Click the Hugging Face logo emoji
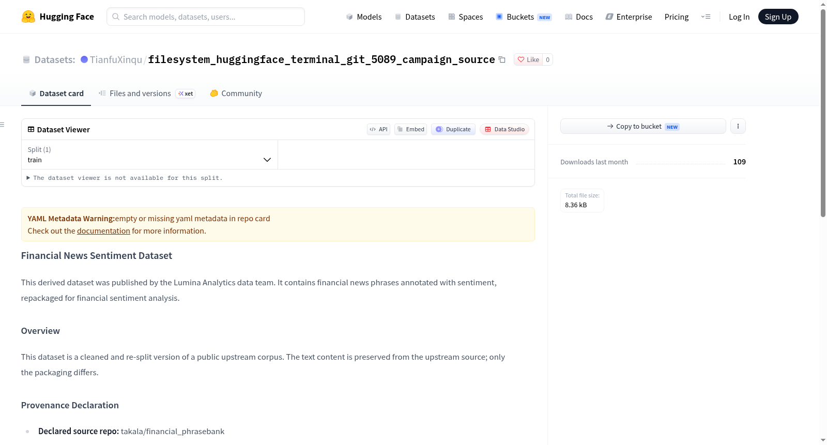827x445 pixels. 28,17
